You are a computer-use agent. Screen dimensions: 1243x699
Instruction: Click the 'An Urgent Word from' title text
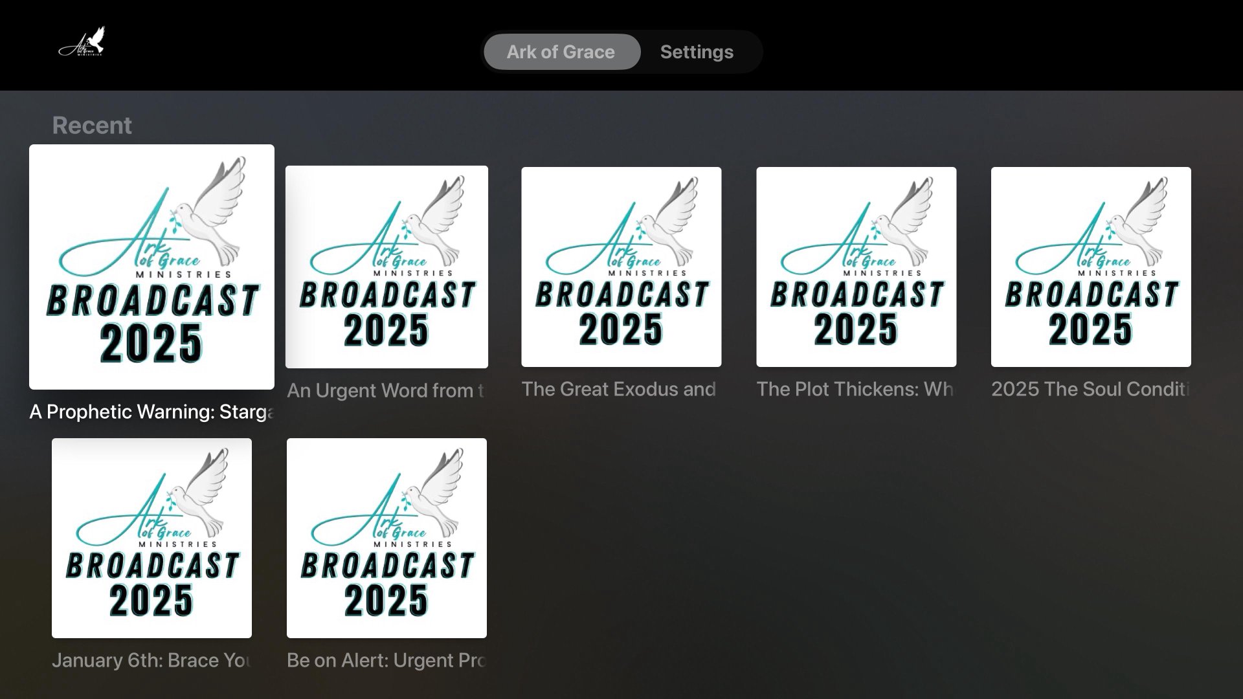(x=385, y=390)
